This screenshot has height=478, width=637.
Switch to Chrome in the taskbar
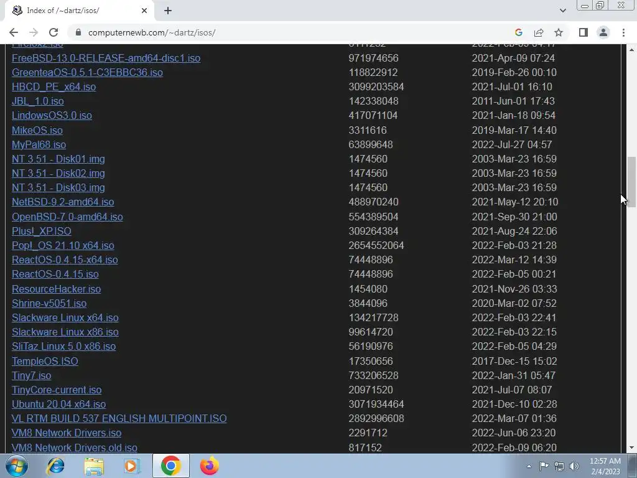pyautogui.click(x=170, y=466)
